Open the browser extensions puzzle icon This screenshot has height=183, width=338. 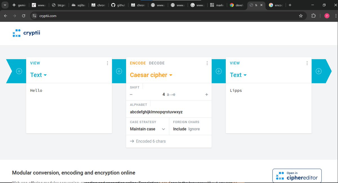pos(313,16)
